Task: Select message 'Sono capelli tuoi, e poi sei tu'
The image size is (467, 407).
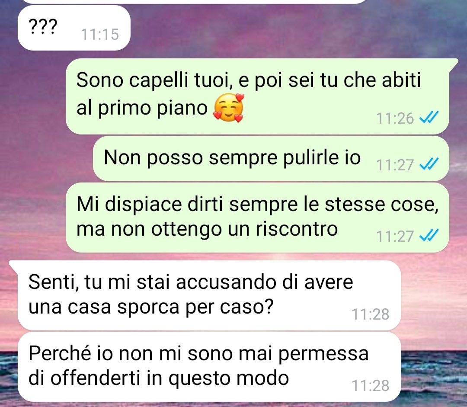Action: [257, 96]
